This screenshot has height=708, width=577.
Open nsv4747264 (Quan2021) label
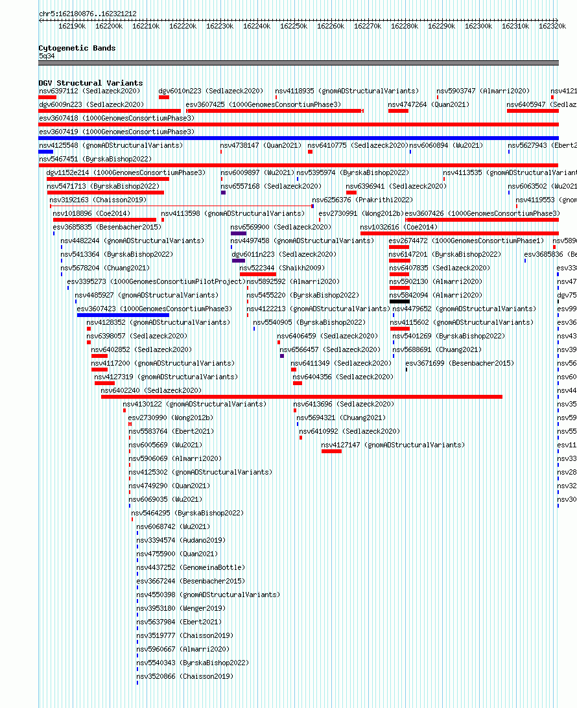tap(429, 104)
